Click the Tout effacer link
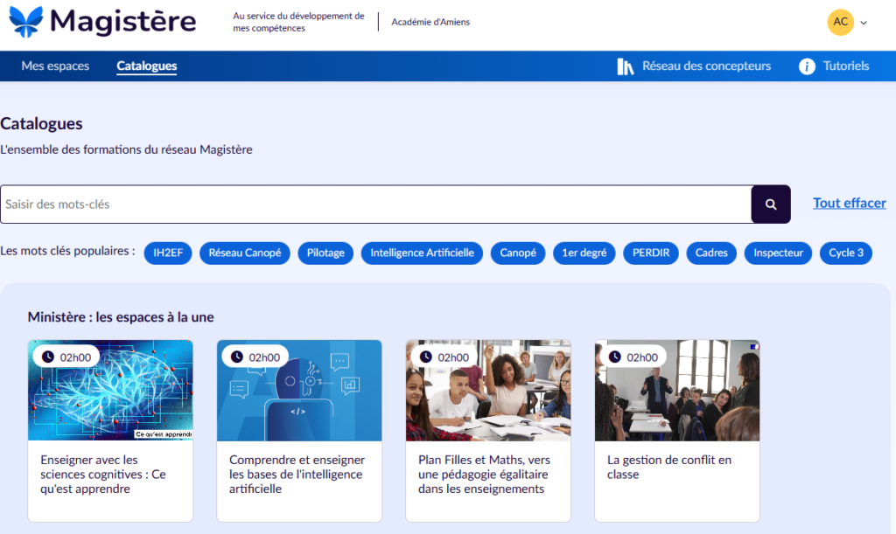 [849, 203]
